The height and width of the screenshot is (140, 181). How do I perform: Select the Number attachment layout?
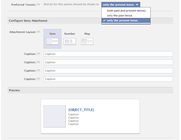coord(70,39)
